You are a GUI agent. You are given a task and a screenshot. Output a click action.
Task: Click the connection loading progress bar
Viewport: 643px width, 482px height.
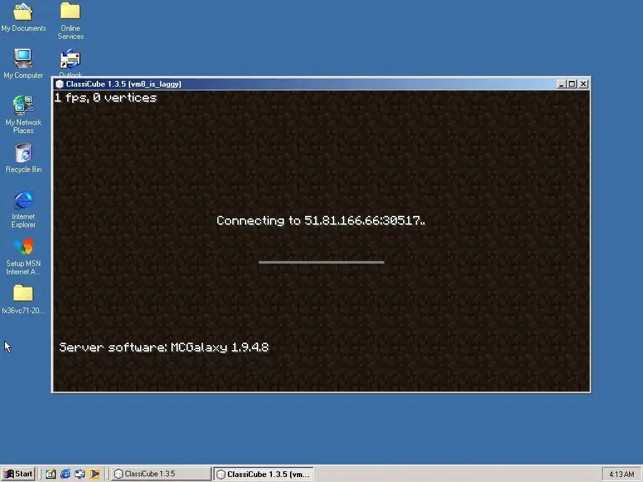[321, 262]
